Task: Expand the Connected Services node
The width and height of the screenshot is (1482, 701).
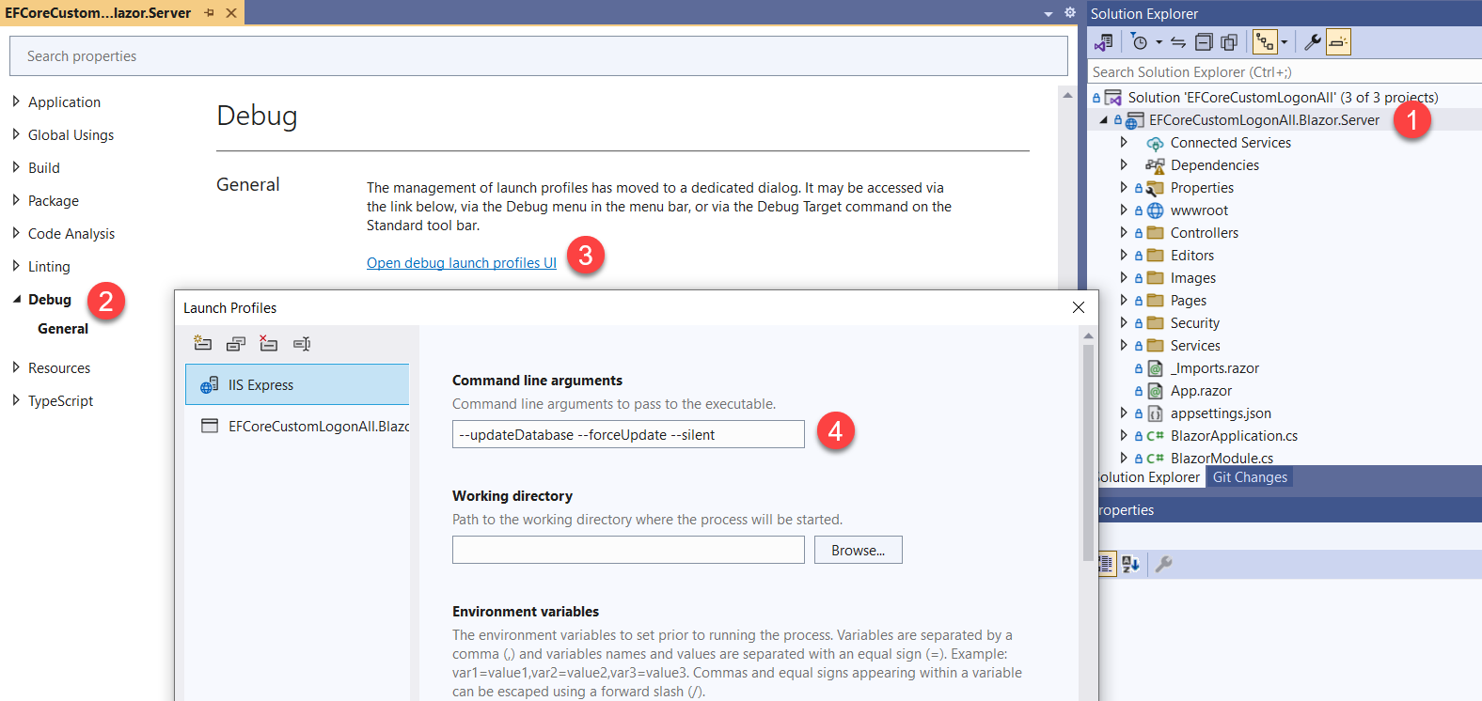Action: click(x=1124, y=143)
